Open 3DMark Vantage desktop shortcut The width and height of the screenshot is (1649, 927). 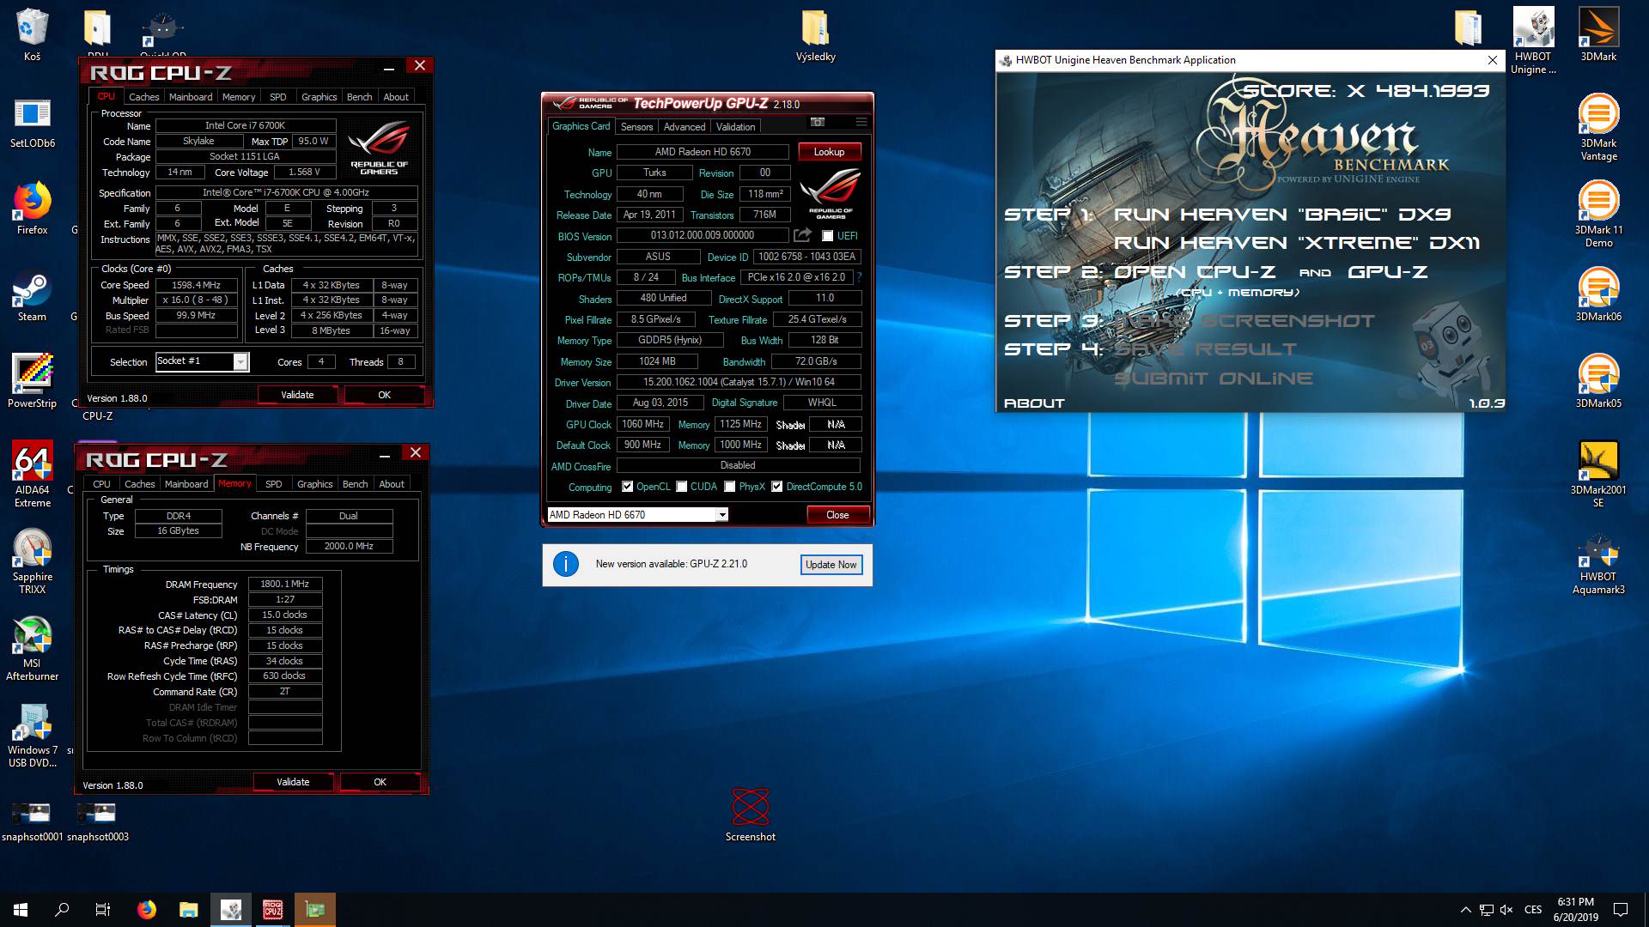coord(1598,128)
